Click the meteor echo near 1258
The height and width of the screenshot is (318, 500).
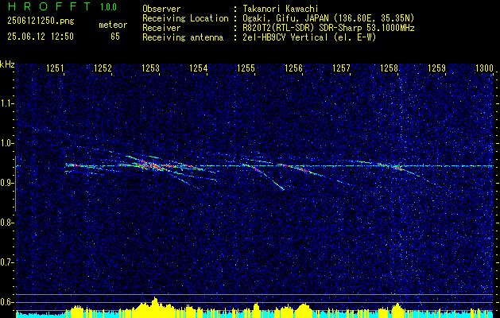(397, 167)
